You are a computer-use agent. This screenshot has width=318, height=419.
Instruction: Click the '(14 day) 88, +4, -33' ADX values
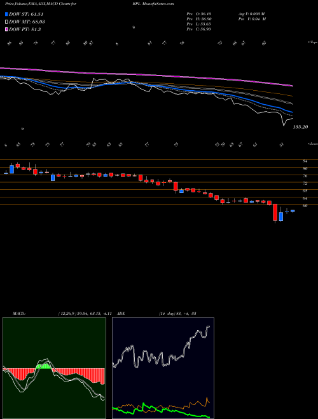click(177, 314)
